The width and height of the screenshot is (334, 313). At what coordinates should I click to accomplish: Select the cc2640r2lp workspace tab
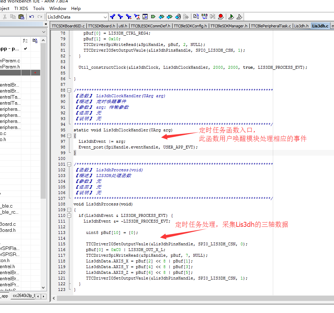click(x=24, y=296)
